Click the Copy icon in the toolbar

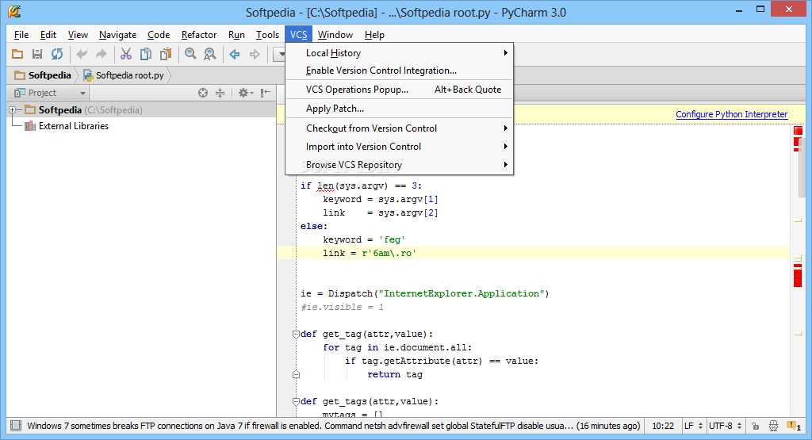[x=146, y=54]
